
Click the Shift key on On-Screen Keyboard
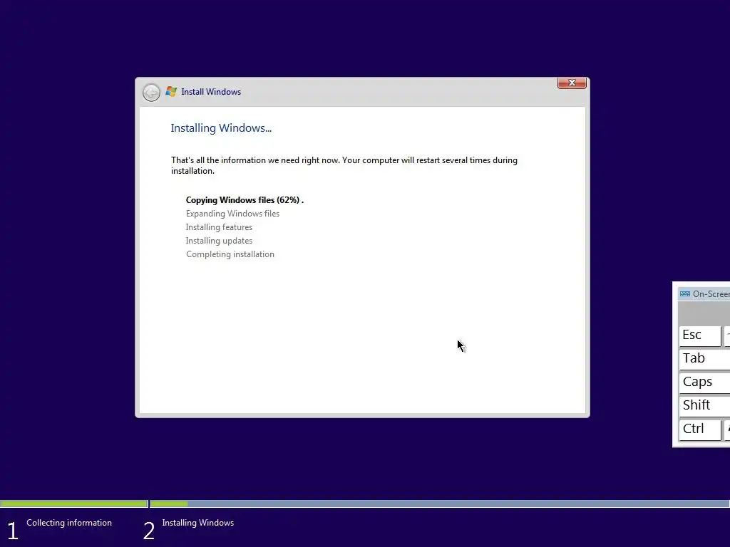pos(704,405)
